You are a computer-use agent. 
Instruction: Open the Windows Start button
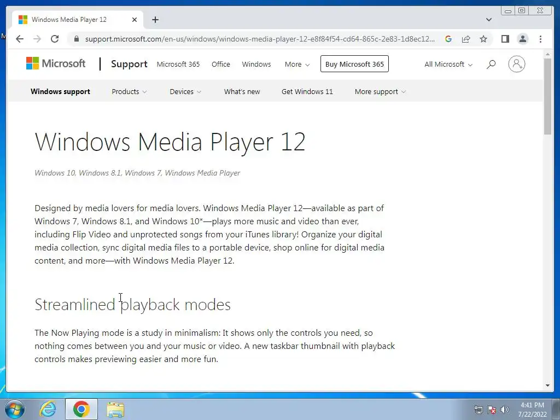(14, 409)
